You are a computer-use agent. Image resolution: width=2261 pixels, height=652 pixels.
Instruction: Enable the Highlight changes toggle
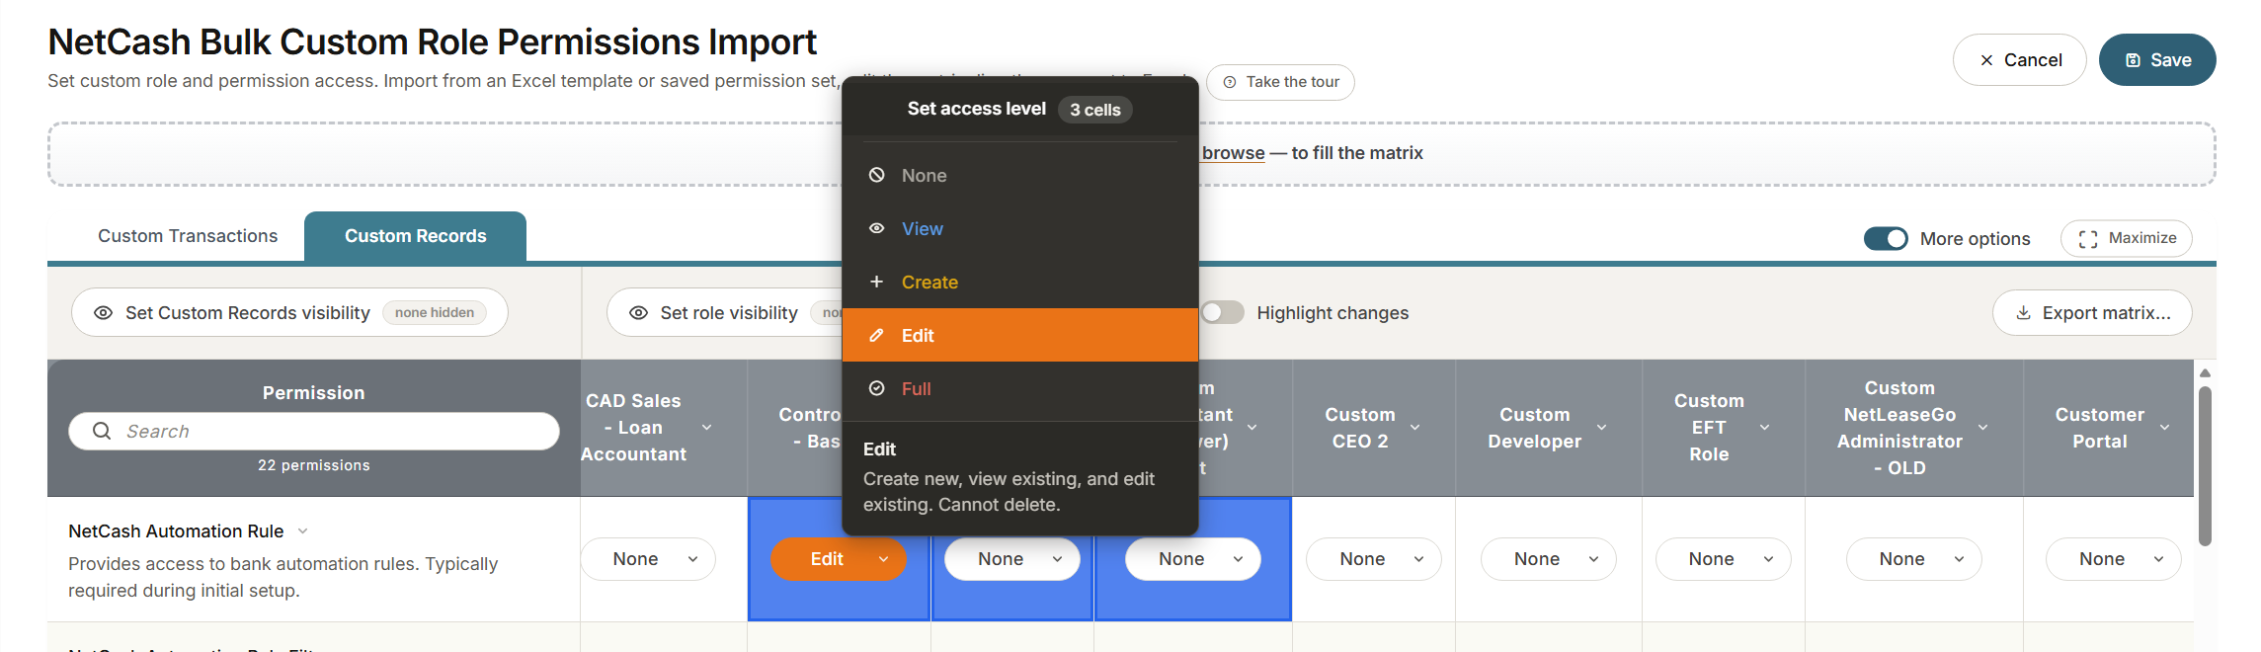tap(1222, 312)
